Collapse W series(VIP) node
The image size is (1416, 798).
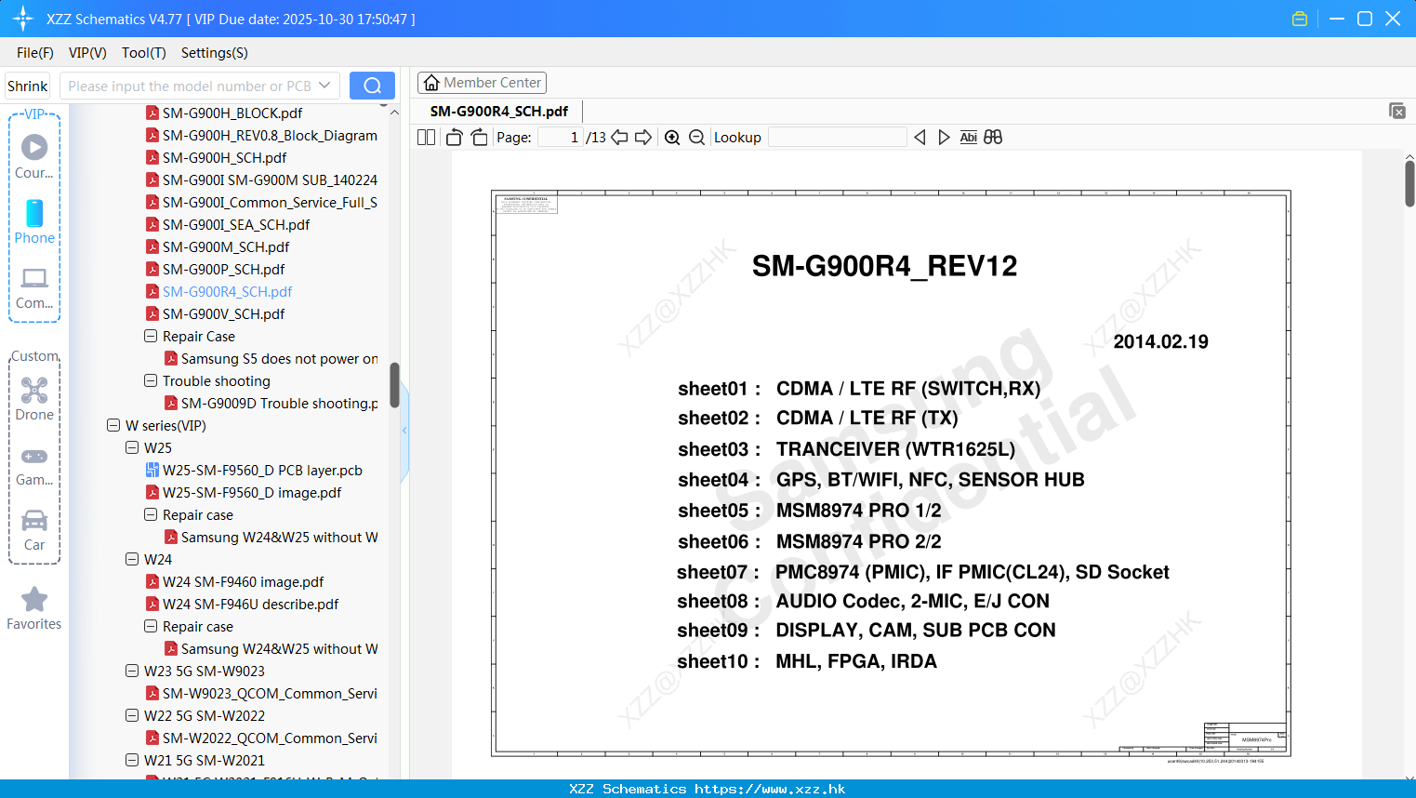(x=113, y=425)
